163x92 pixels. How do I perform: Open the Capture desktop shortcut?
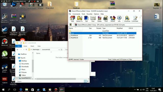click(x=5, y=80)
